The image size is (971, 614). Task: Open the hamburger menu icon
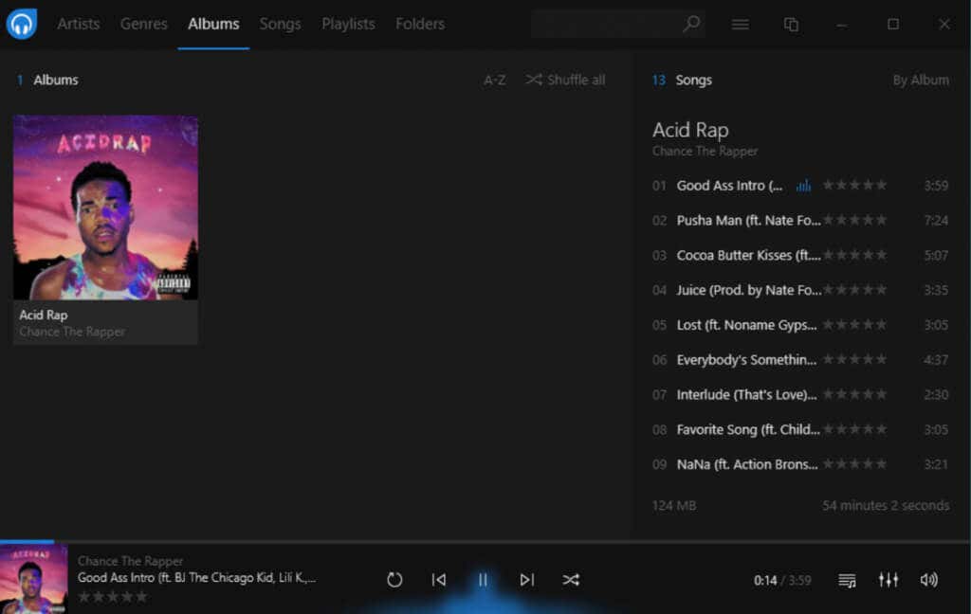(740, 24)
